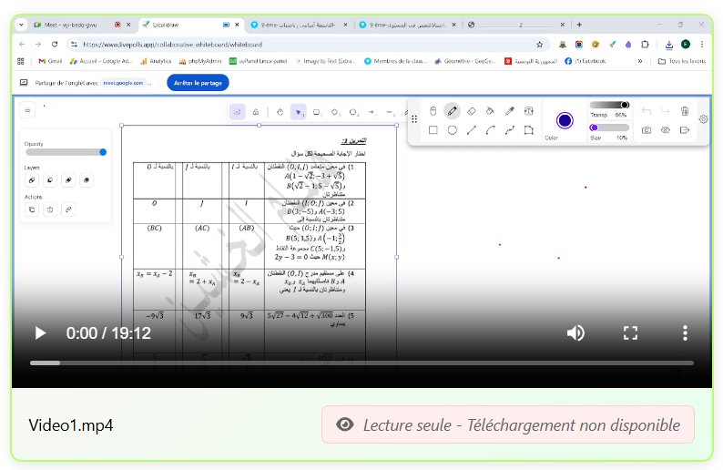This screenshot has width=723, height=470.
Task: Pick the circle shape tool
Action: (452, 130)
